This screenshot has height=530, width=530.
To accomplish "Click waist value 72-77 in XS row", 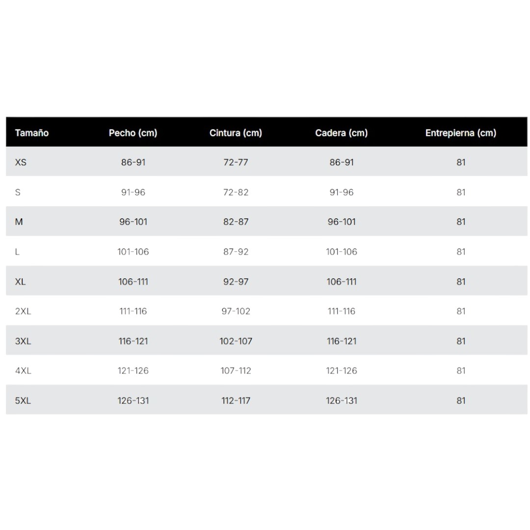I will click(x=236, y=162).
